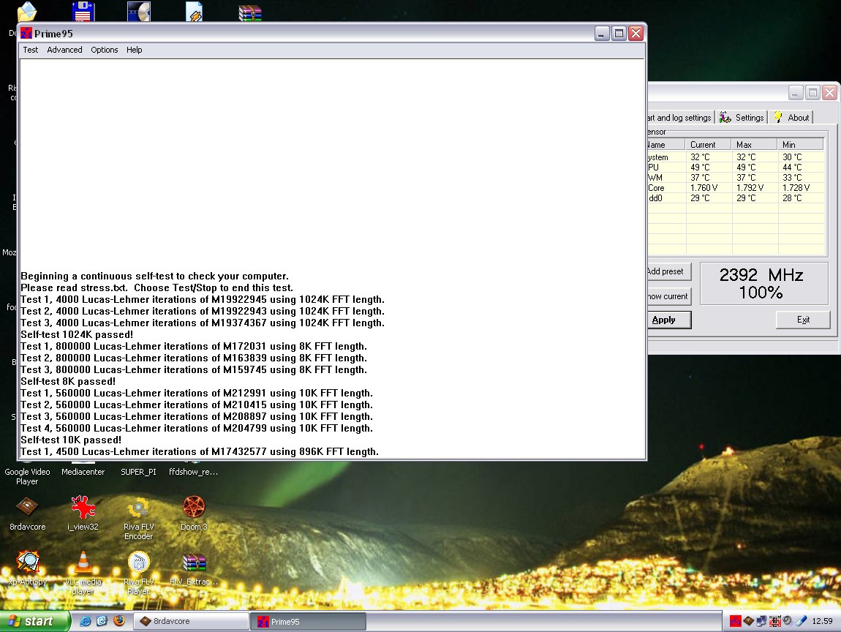
Task: Click the "Self-test 10K passed!" log line
Action: coord(71,440)
